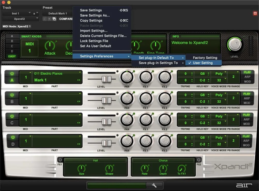Choose Copy Settings menu item
The height and width of the screenshot is (191, 259).
coord(102,20)
